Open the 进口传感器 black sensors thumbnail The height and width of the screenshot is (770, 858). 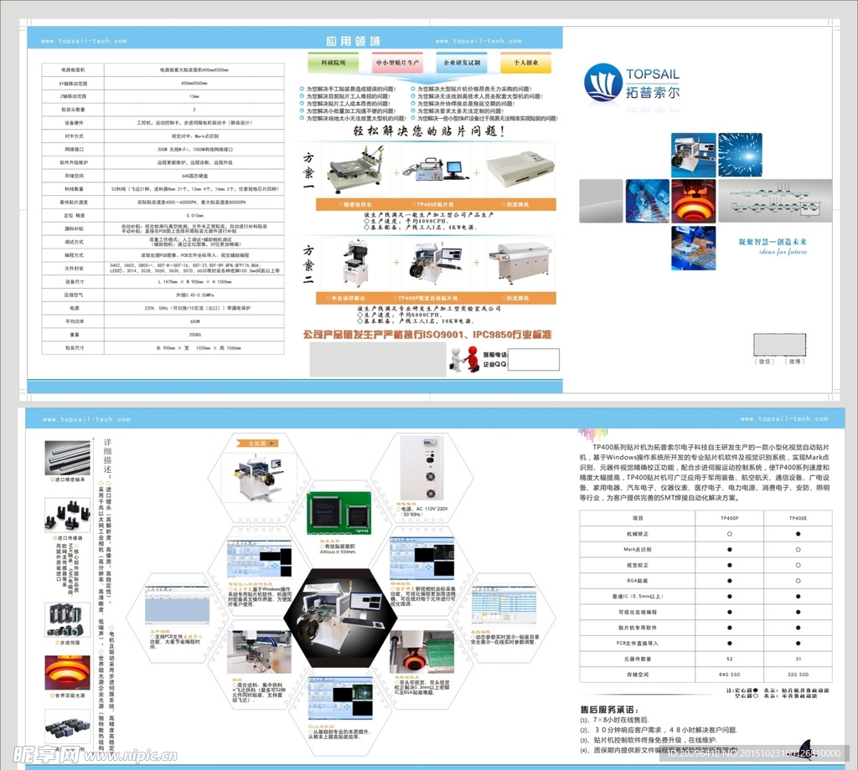click(x=67, y=514)
